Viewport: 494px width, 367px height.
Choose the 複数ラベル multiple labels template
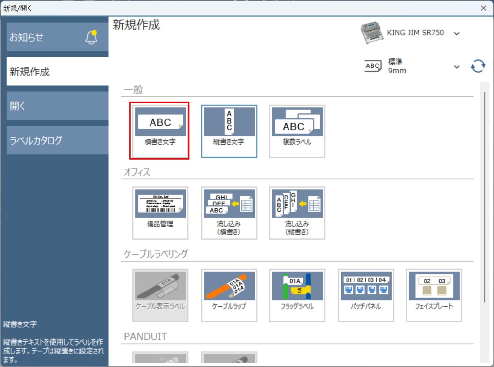click(x=297, y=131)
